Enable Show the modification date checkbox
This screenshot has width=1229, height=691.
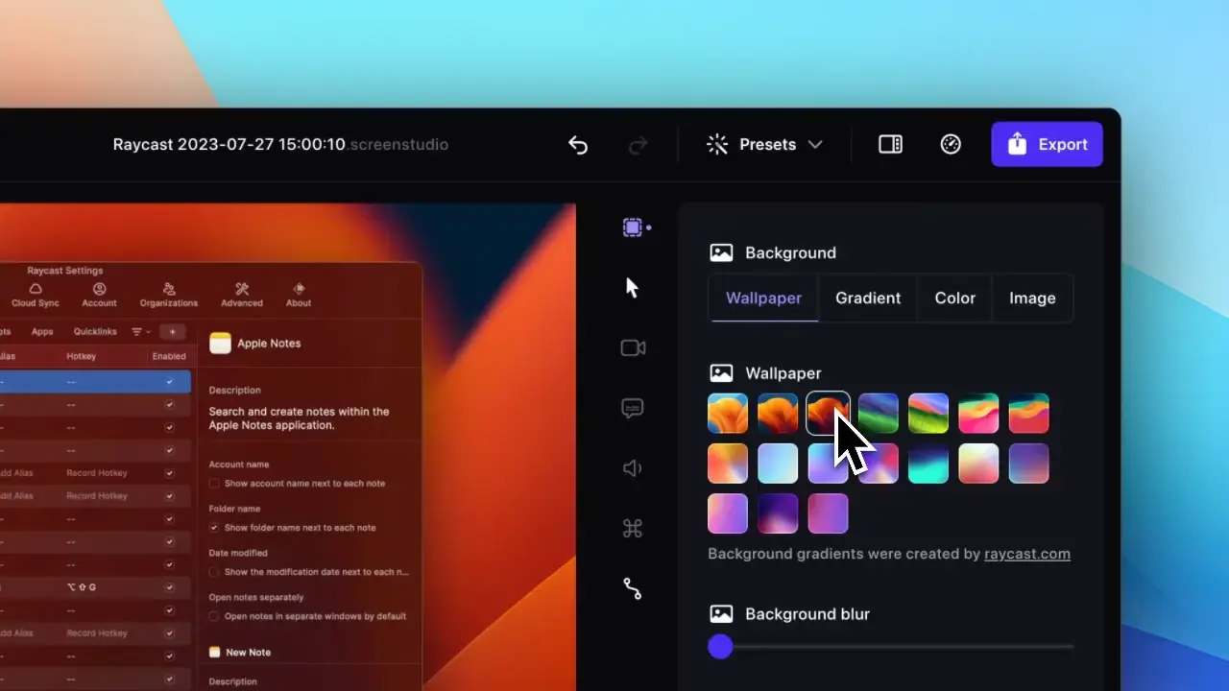(212, 572)
